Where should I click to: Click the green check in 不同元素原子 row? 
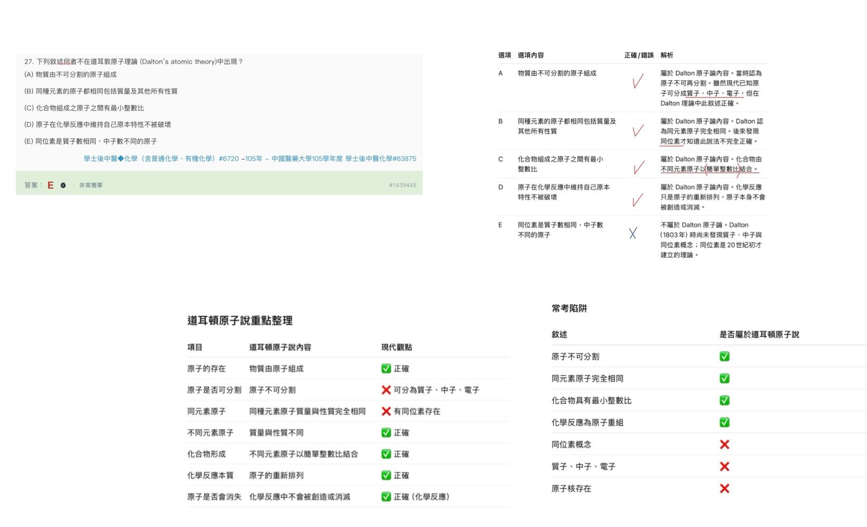click(x=386, y=433)
